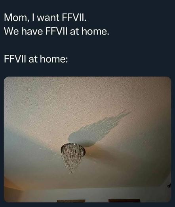The width and height of the screenshot is (175, 207).
Task: Select the "Mom, I want FFVII." line
Action: tap(45, 17)
